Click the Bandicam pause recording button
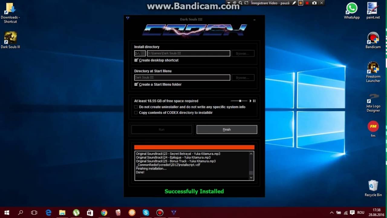Screen dimensions: 387x218 click(301, 3)
